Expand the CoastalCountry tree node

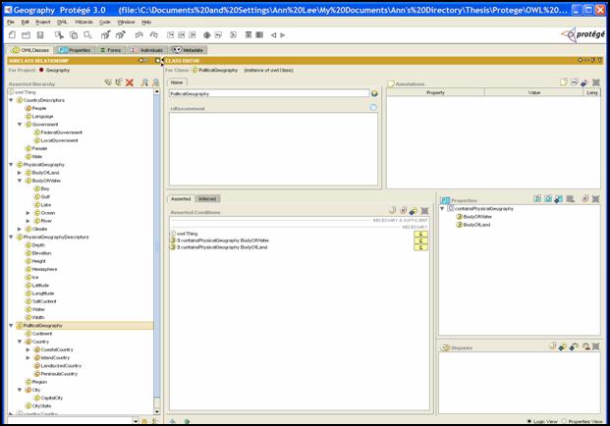(x=28, y=349)
